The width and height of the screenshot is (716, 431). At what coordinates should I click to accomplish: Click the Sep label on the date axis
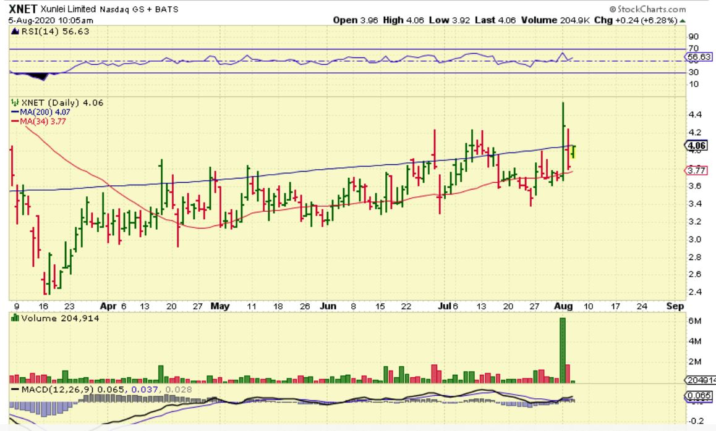[x=675, y=306]
